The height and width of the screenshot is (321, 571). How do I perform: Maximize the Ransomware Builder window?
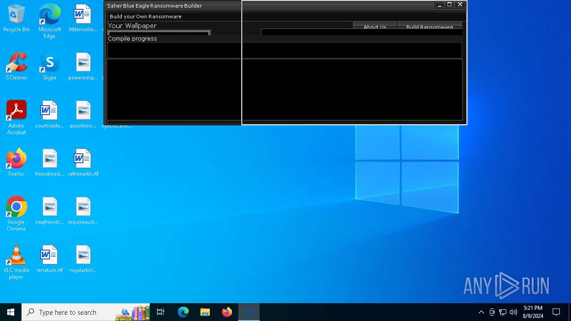click(x=450, y=5)
